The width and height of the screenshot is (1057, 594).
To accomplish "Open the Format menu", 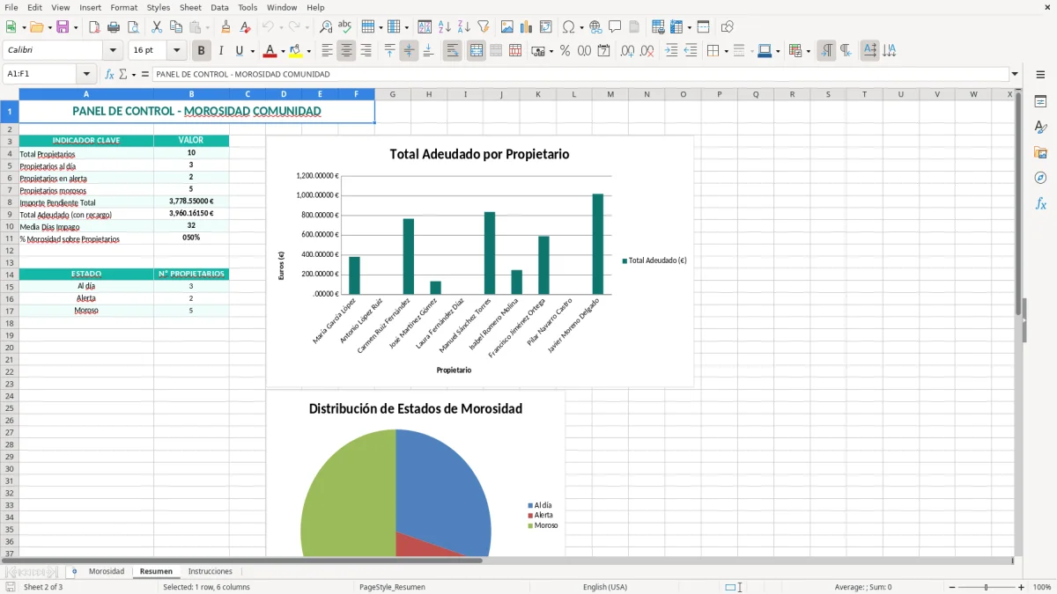I will pyautogui.click(x=123, y=7).
